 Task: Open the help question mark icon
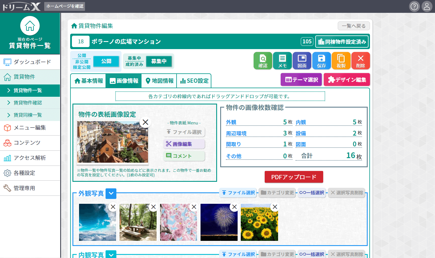click(414, 6)
